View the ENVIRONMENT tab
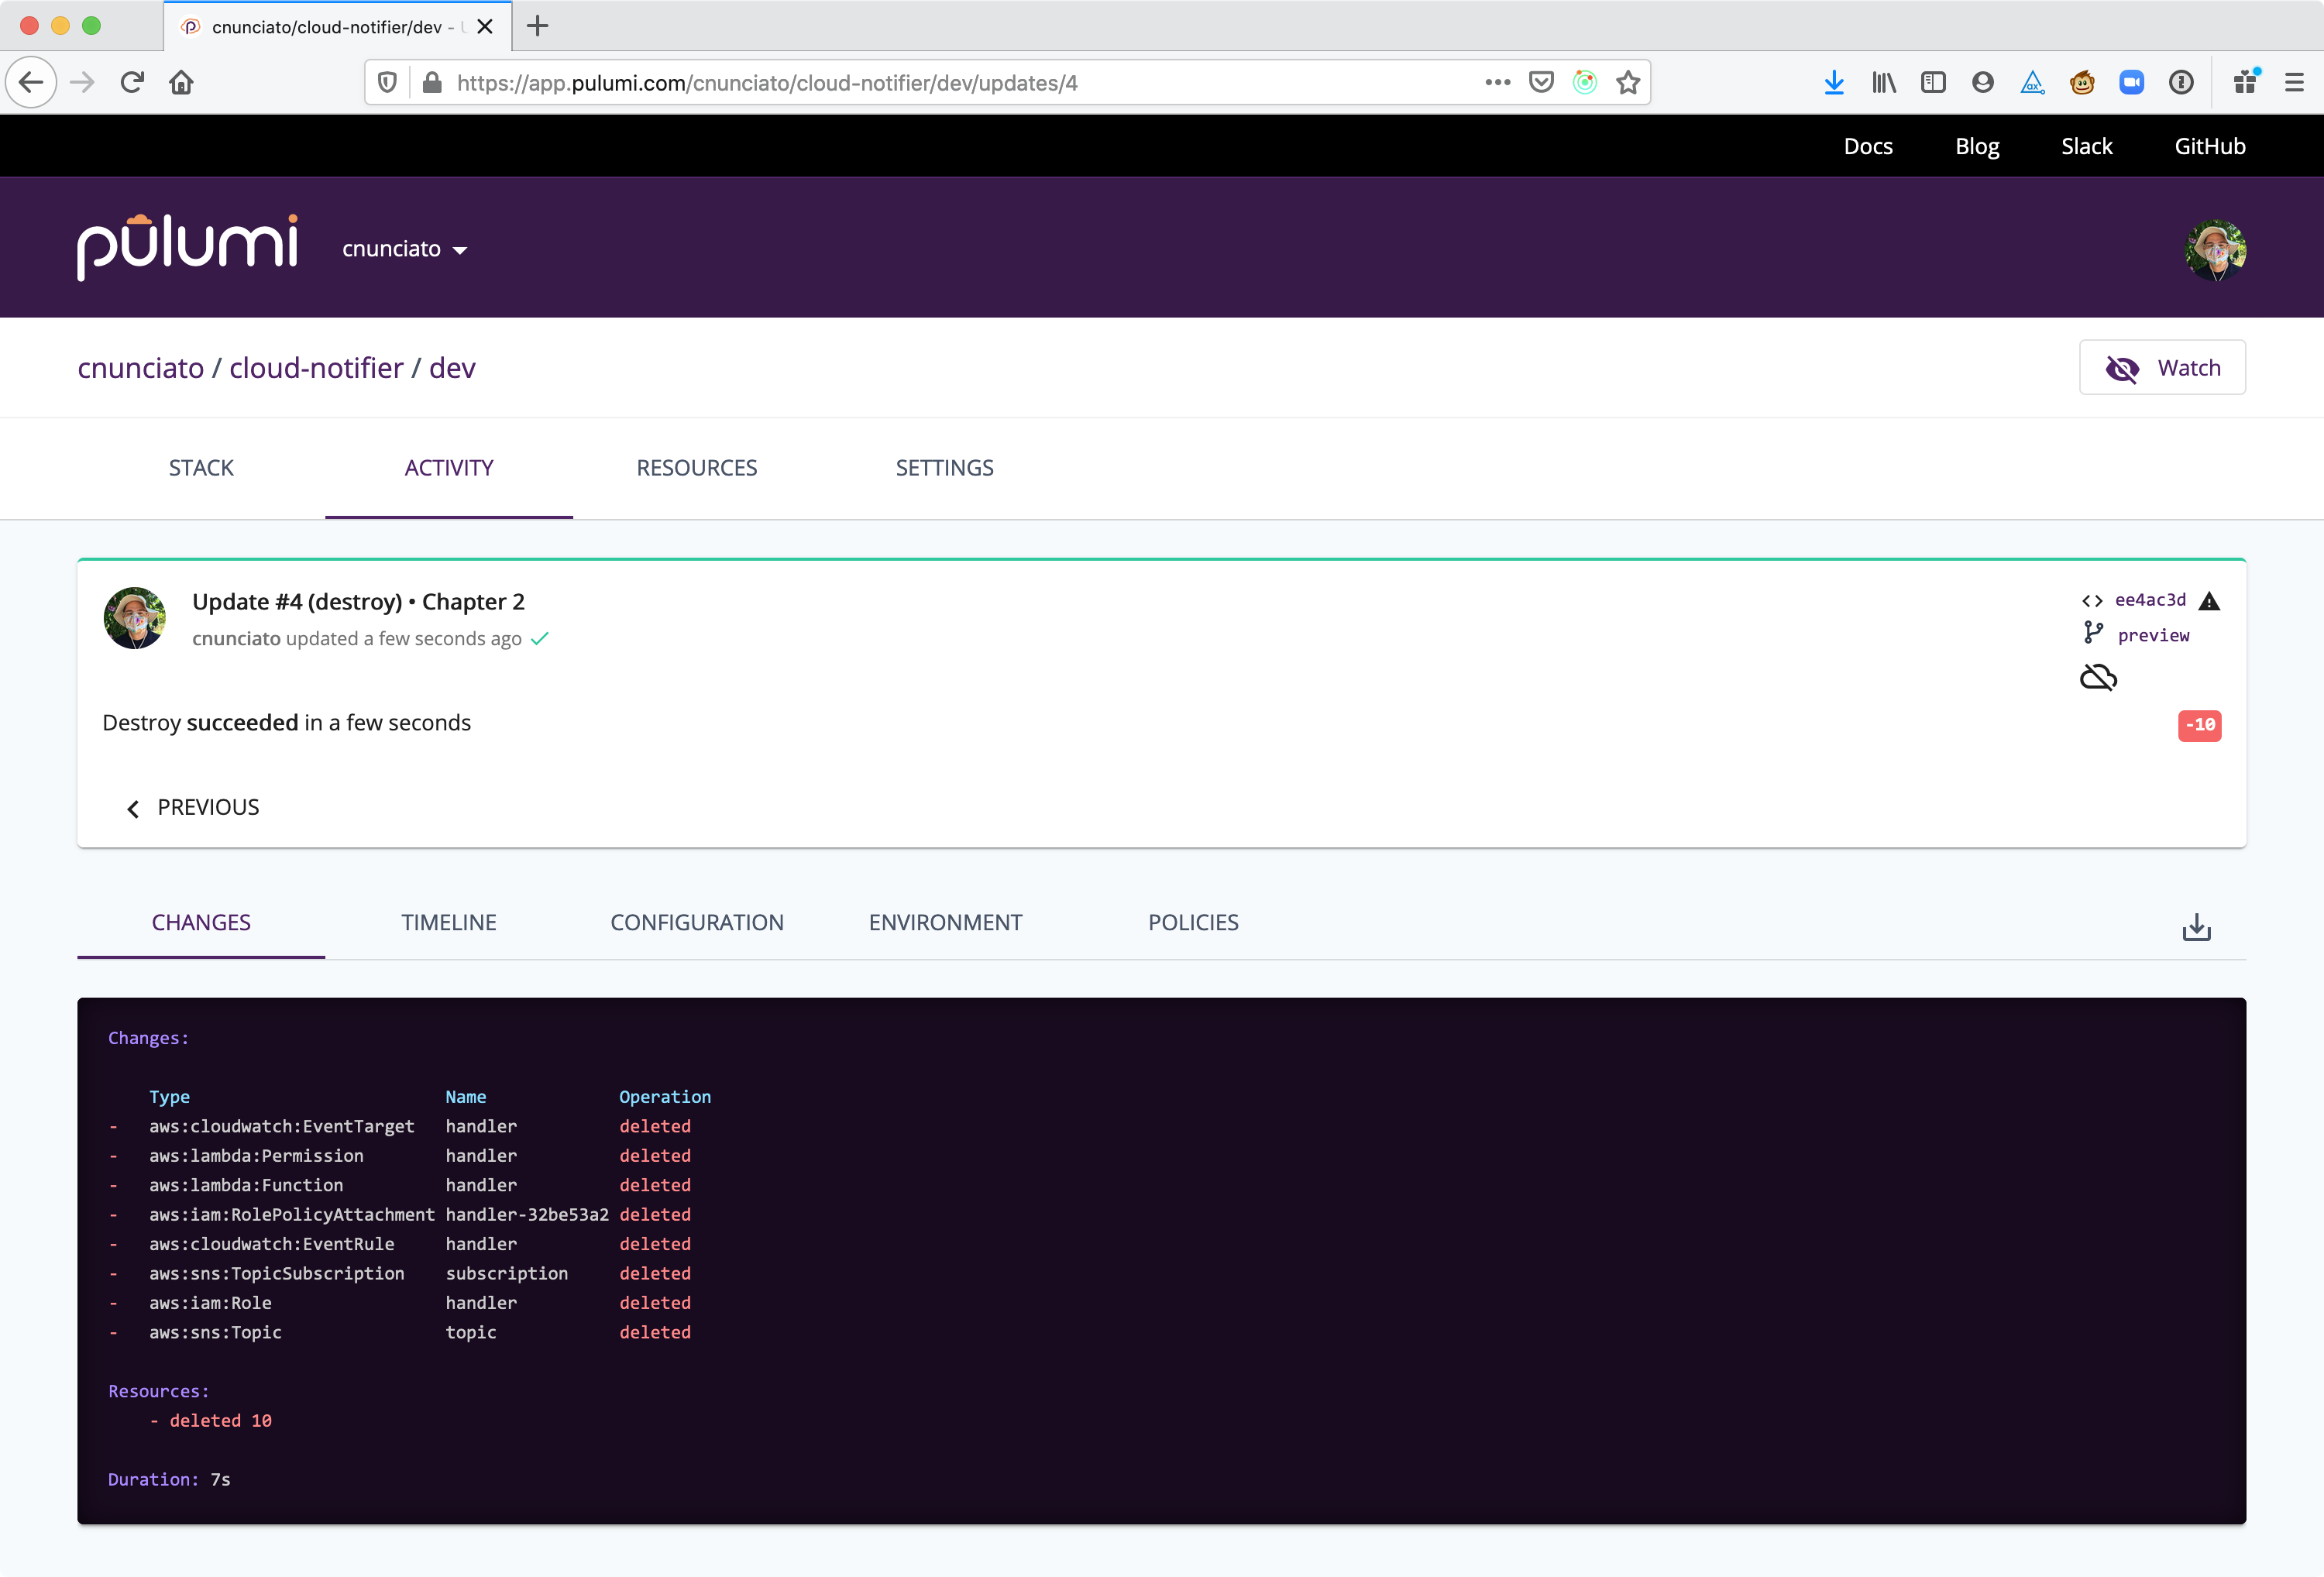 [945, 922]
